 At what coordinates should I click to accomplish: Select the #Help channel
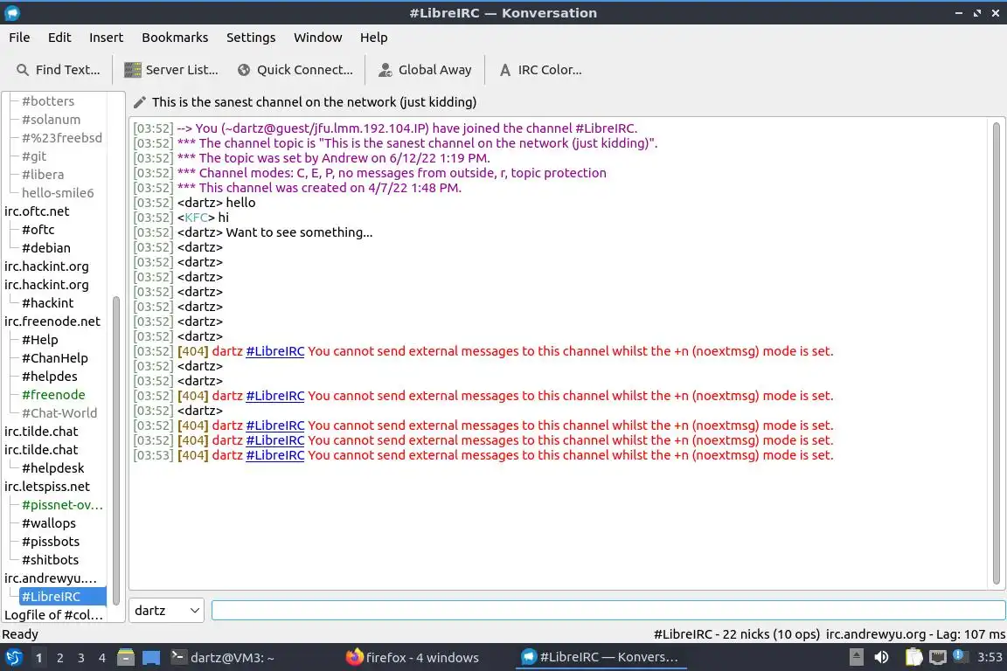click(x=40, y=340)
